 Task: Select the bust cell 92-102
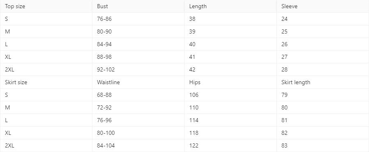tap(139, 69)
